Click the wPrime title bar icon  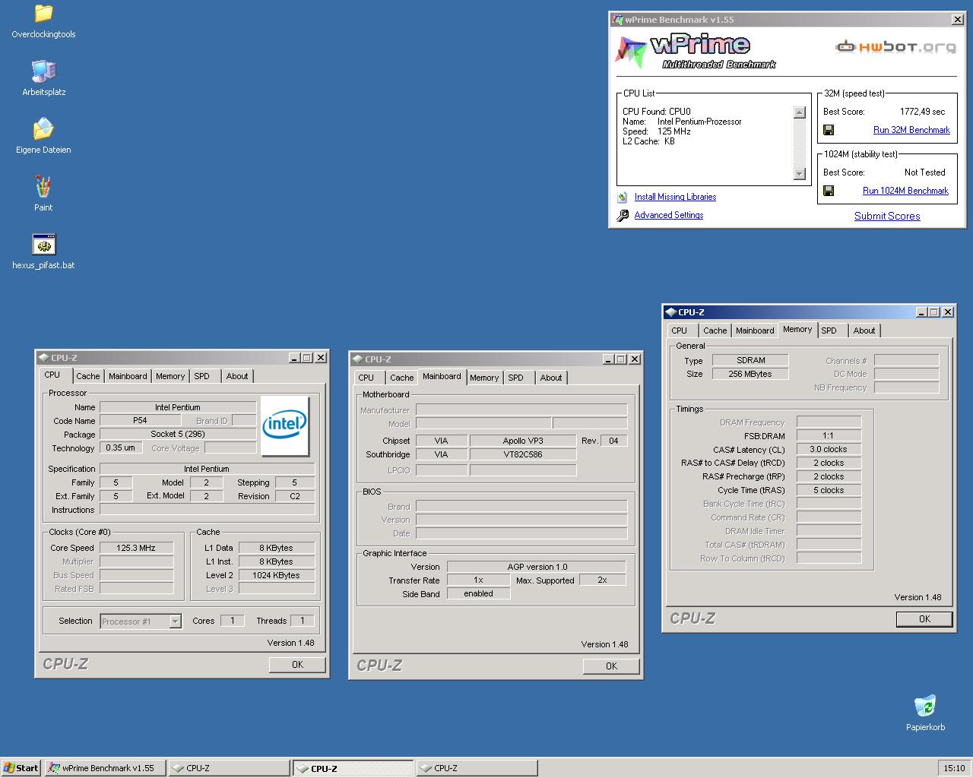coord(617,20)
